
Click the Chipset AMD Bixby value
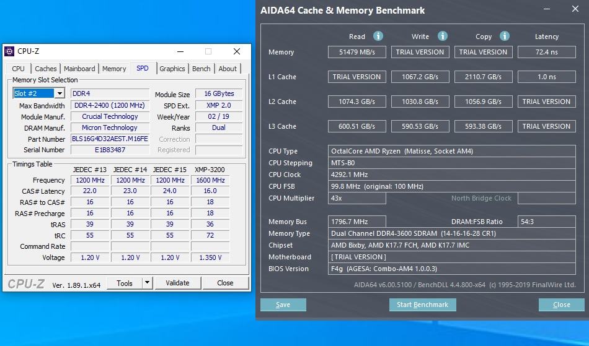click(451, 245)
